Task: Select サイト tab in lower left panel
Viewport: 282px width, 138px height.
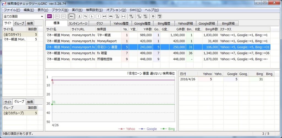Action: [x=8, y=102]
